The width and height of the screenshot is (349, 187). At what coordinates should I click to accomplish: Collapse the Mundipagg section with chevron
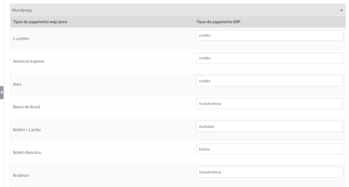[x=342, y=10]
